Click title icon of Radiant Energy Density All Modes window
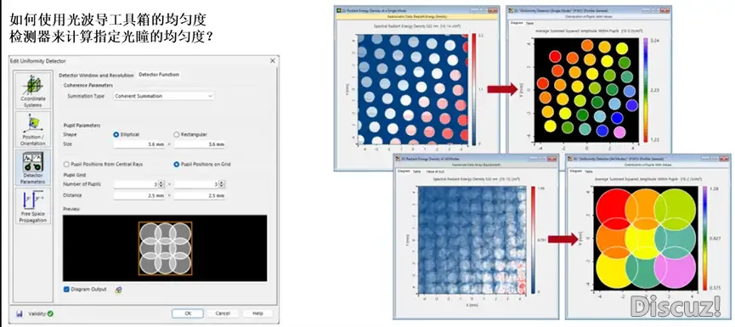Screen dimensions: 735x327 398,160
